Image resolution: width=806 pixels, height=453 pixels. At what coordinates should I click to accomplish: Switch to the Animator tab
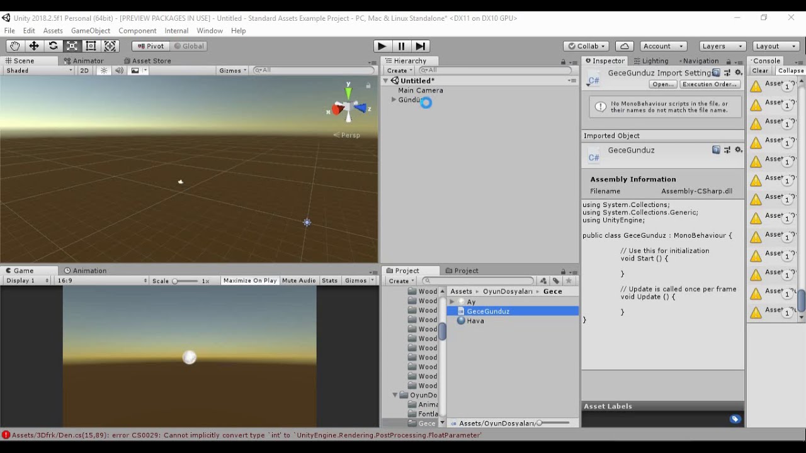pyautogui.click(x=84, y=61)
